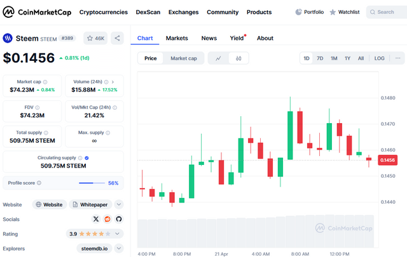The width and height of the screenshot is (407, 257).
Task: Open the Cryptocurrencies menu
Action: (x=104, y=12)
